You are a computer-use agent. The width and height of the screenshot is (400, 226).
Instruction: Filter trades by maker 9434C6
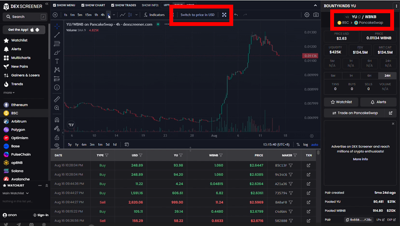[x=291, y=175]
